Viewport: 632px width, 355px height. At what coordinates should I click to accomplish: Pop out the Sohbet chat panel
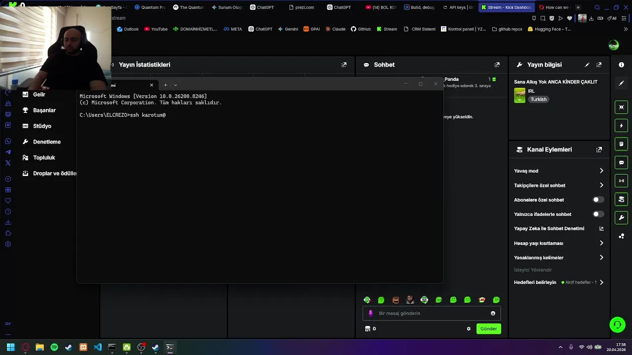(x=497, y=65)
